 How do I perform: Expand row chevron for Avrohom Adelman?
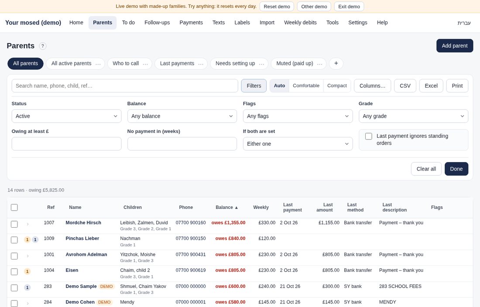coord(27,256)
